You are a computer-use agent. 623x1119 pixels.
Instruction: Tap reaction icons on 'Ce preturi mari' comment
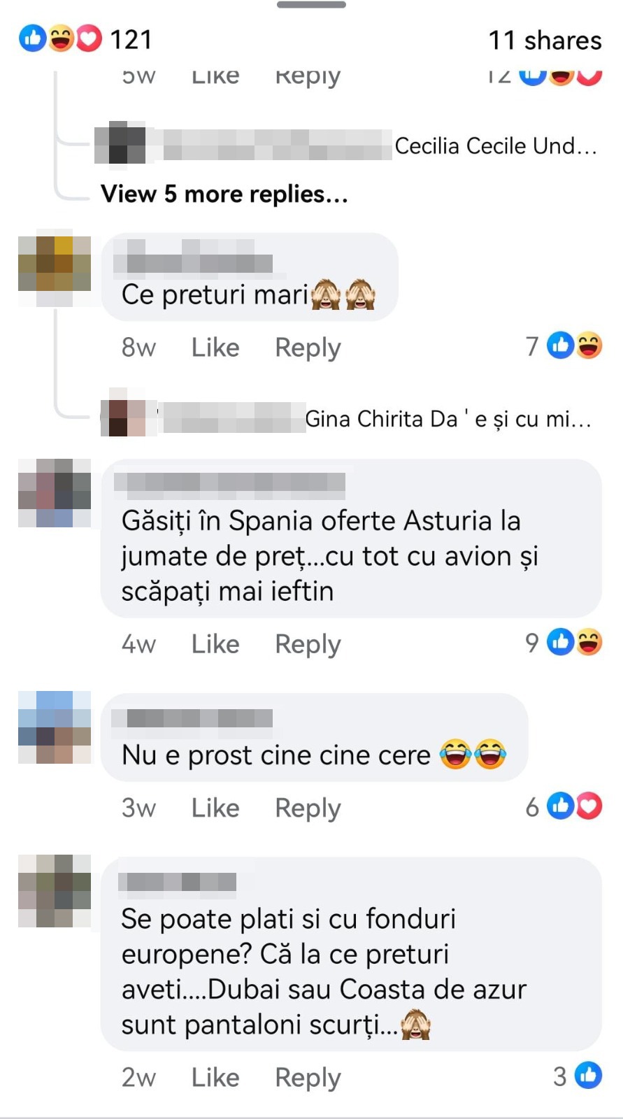575,345
